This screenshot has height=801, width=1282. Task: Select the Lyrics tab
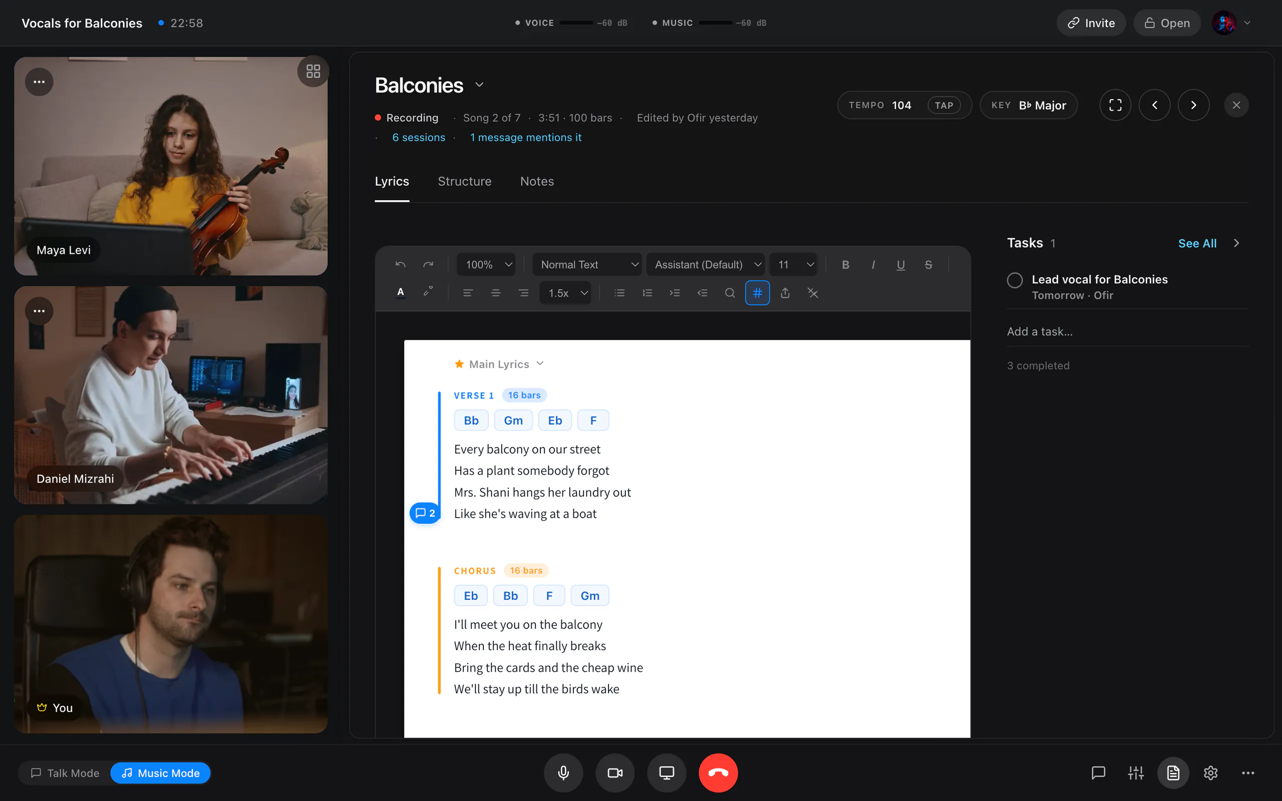point(392,181)
